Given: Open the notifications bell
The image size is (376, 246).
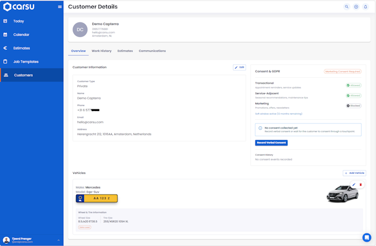Looking at the screenshot, I should pyautogui.click(x=365, y=7).
